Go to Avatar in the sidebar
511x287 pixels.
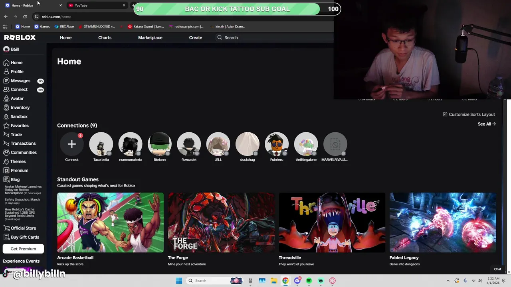pyautogui.click(x=14, y=98)
